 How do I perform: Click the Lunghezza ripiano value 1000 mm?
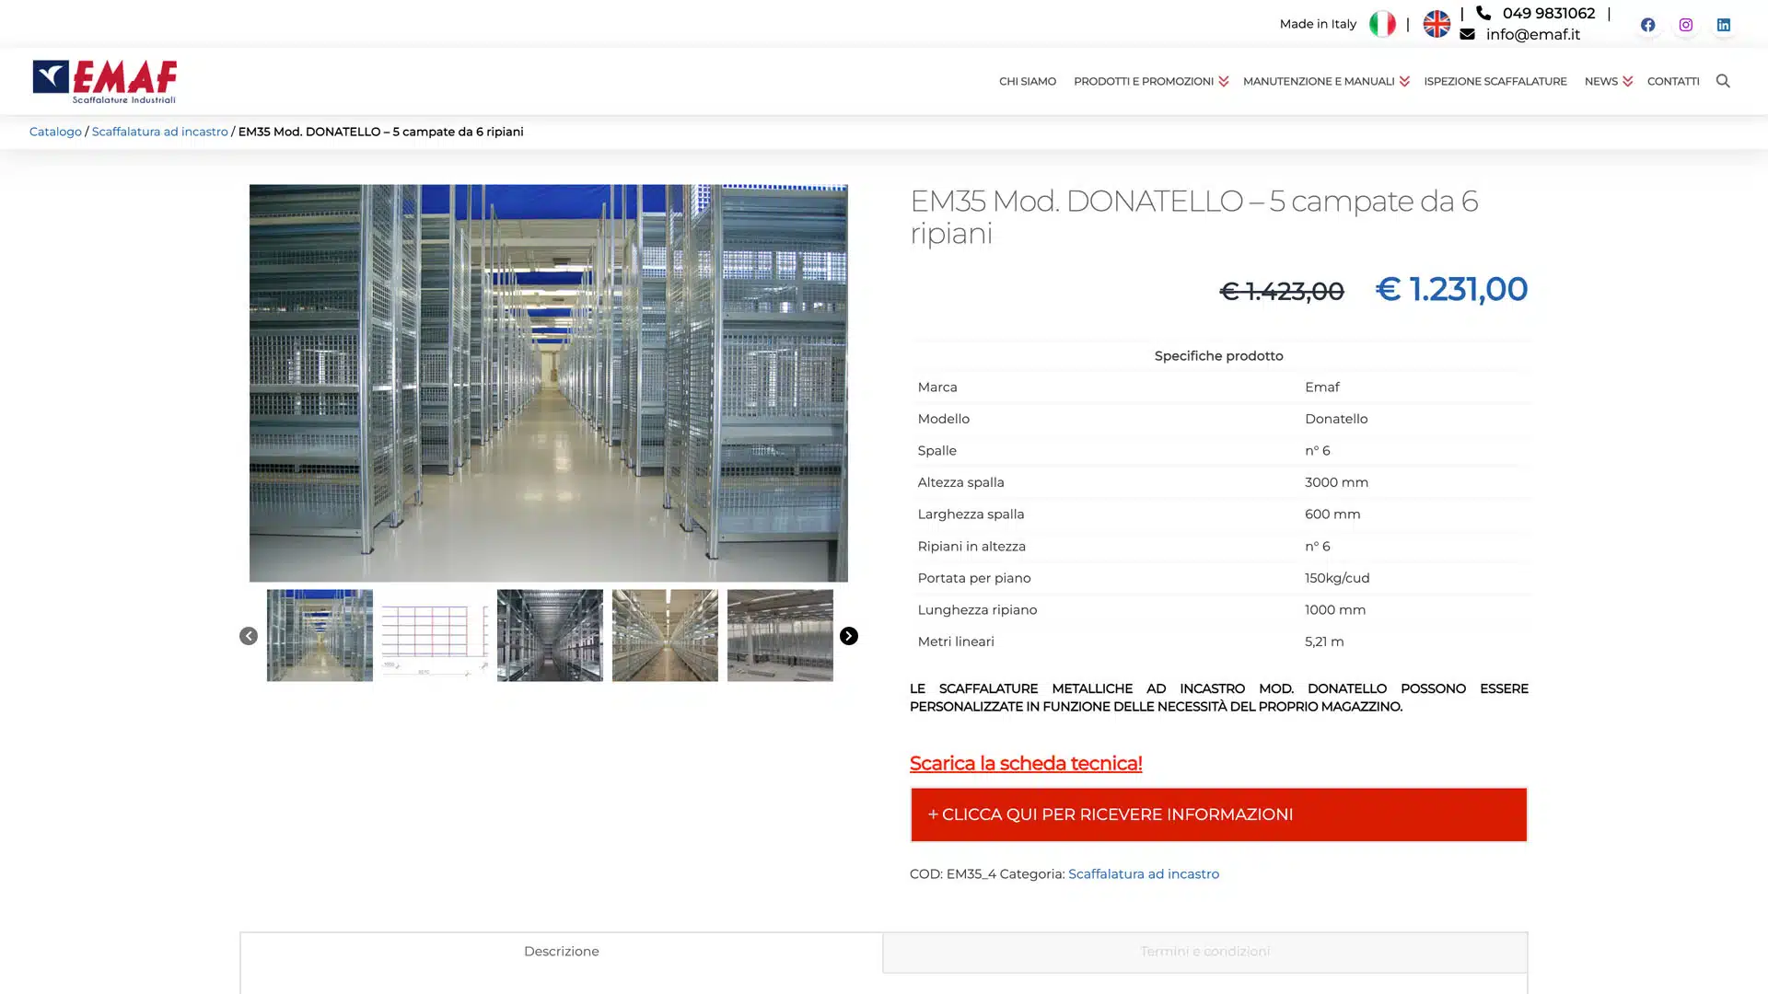[x=1335, y=610]
